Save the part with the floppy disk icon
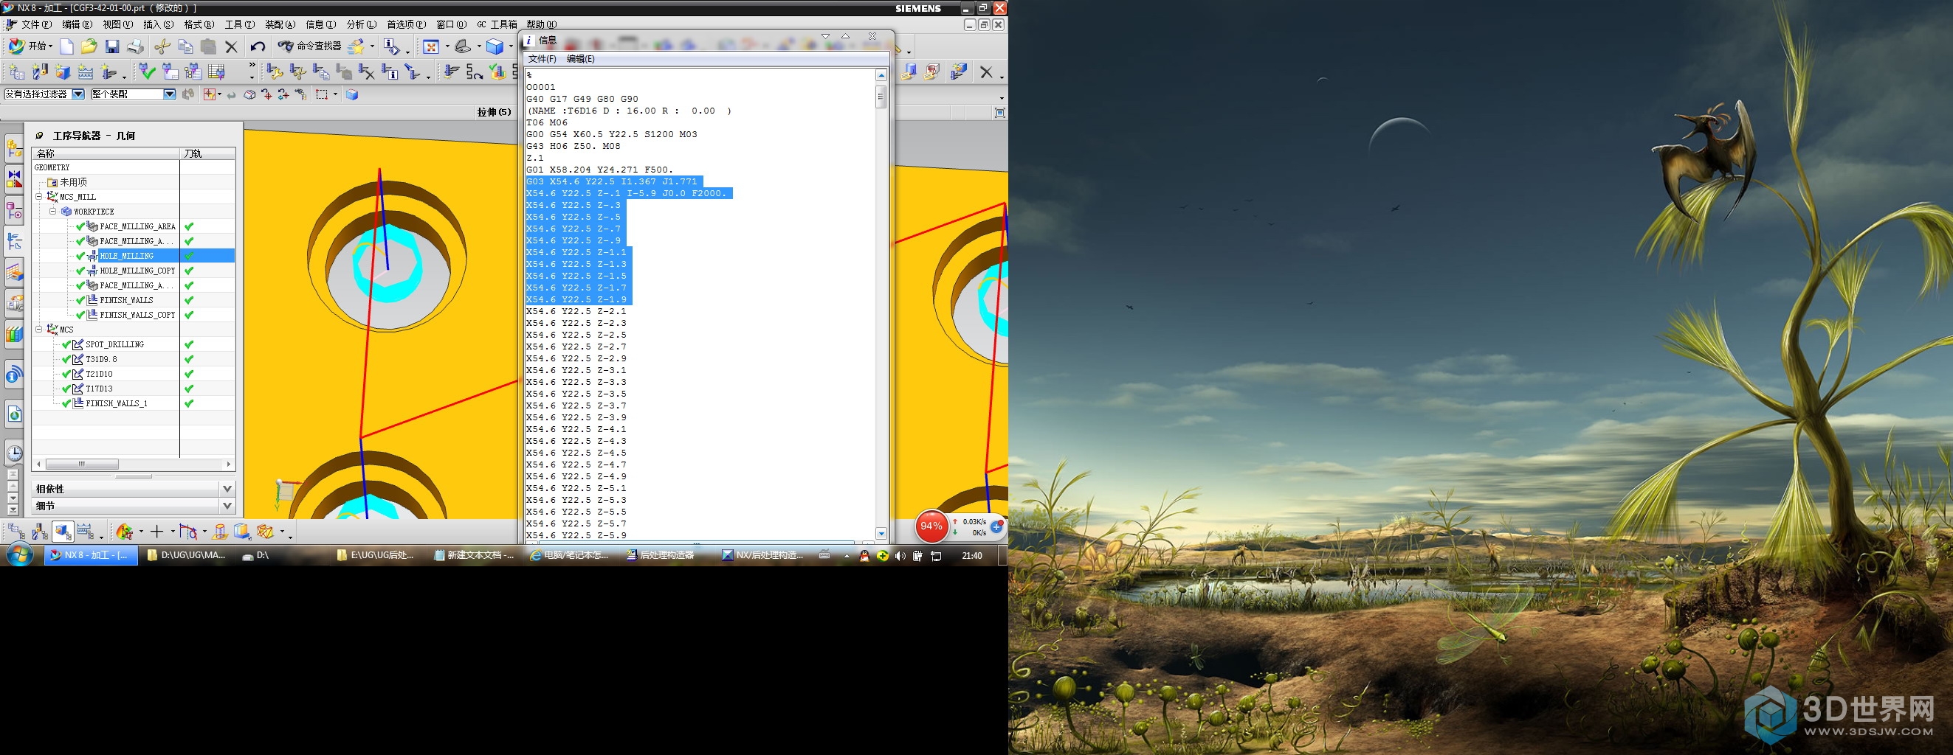 point(112,47)
